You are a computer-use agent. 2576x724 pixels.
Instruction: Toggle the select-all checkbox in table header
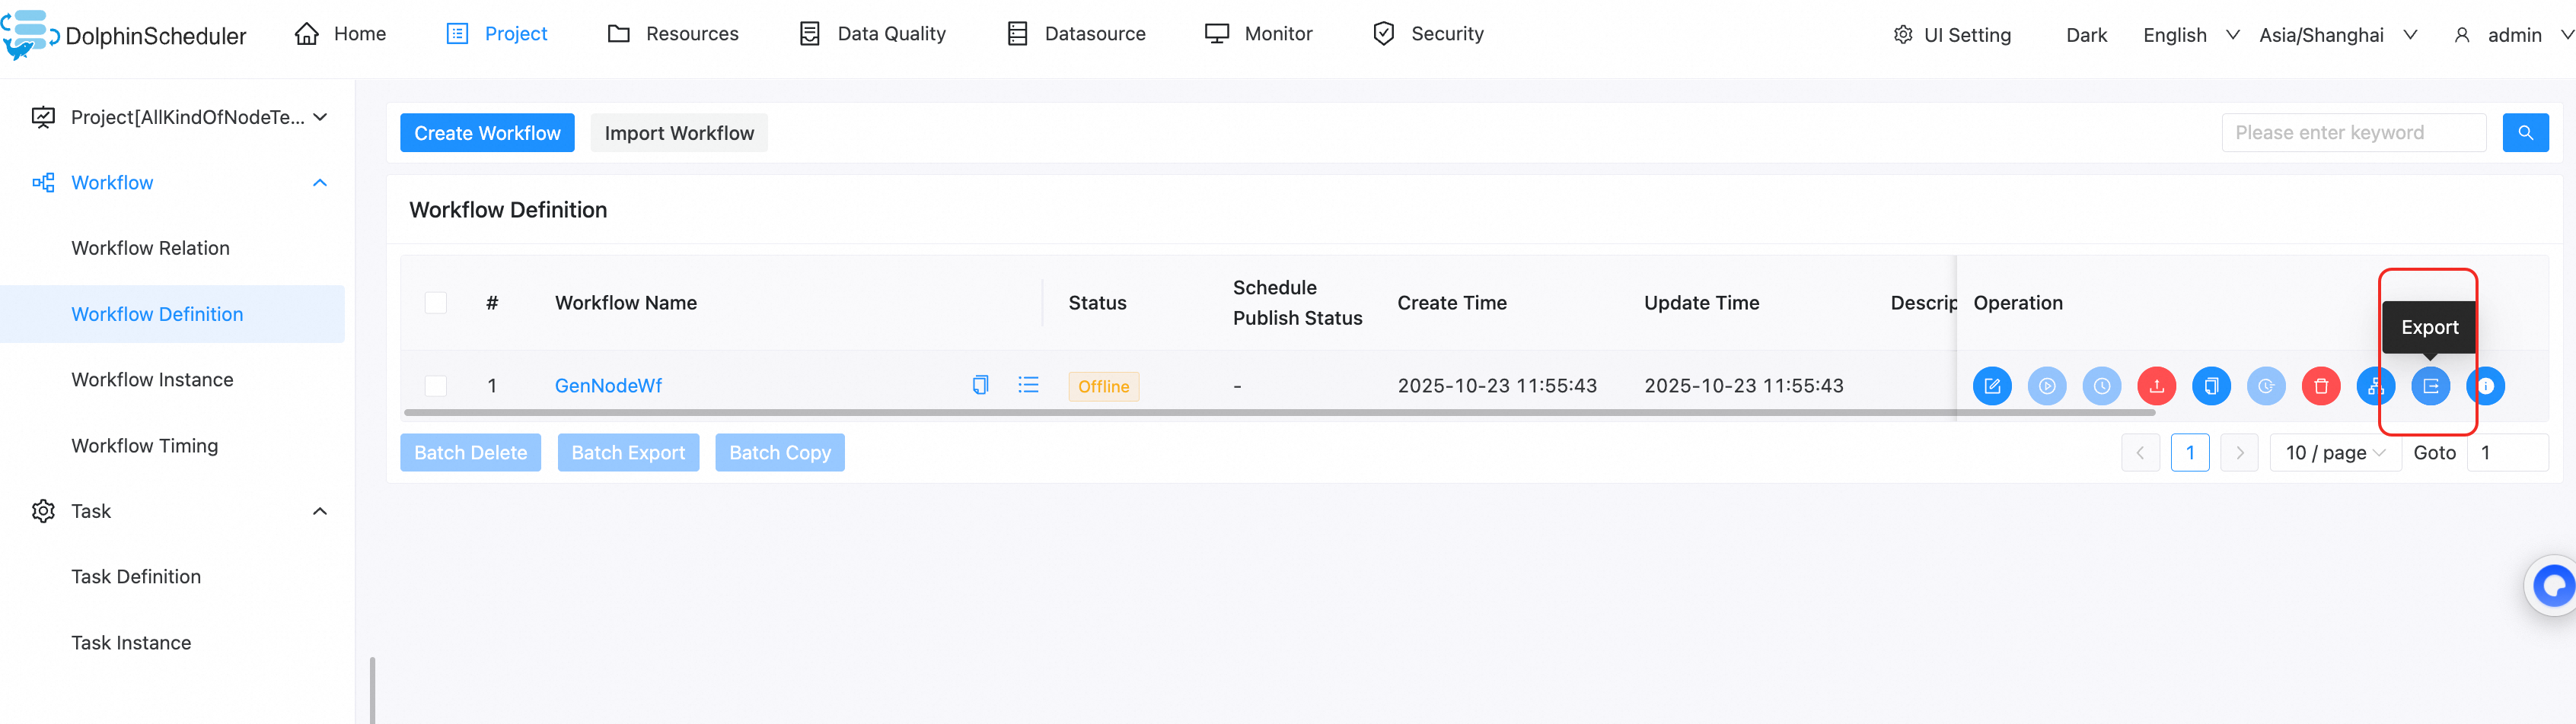coord(436,303)
